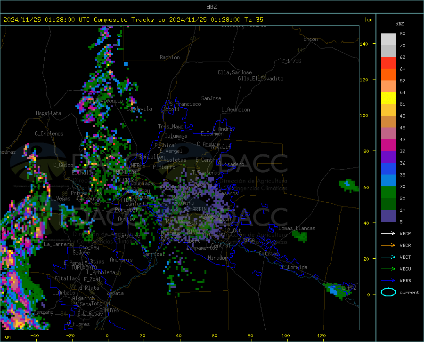Click the Capdevila map label
Screen dimensions: 424x342
(139, 109)
